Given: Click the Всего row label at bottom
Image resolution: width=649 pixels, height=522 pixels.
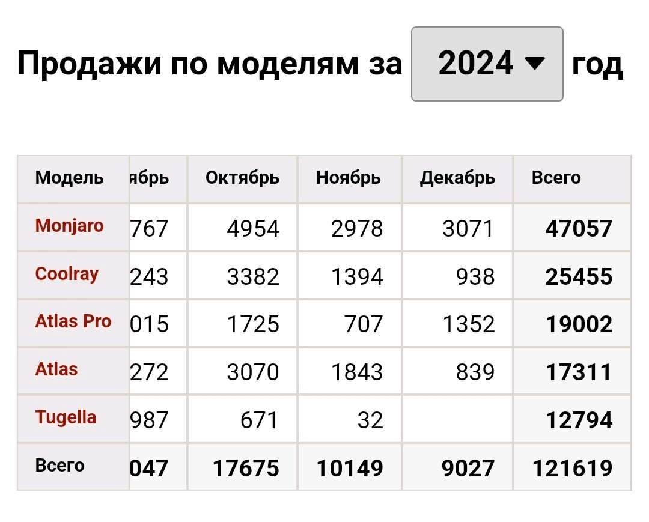Looking at the screenshot, I should tap(59, 466).
